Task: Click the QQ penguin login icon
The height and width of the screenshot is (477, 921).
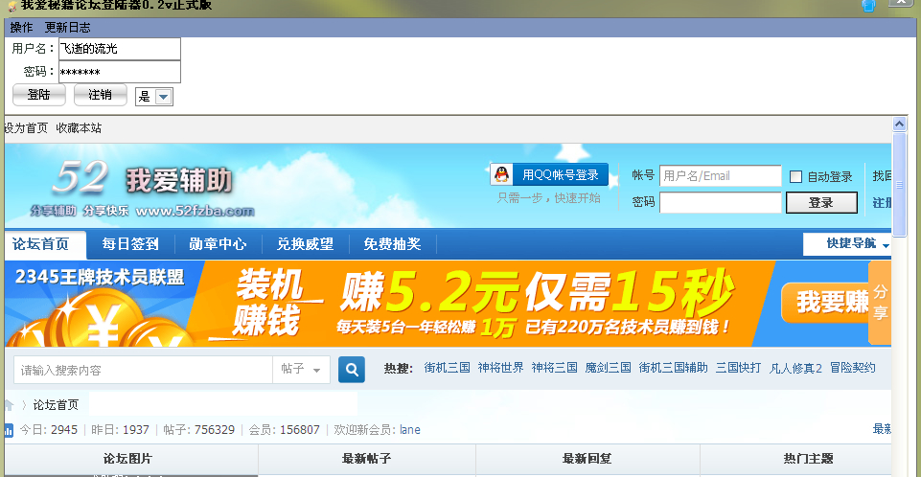Action: point(501,174)
